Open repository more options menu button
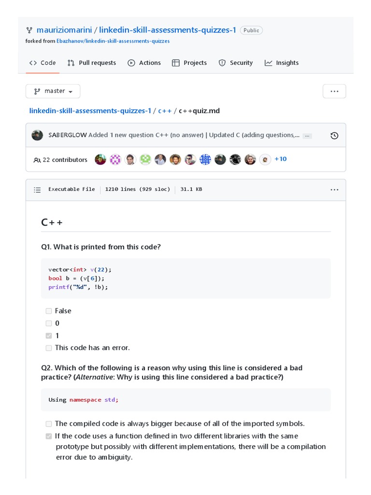 [x=334, y=91]
